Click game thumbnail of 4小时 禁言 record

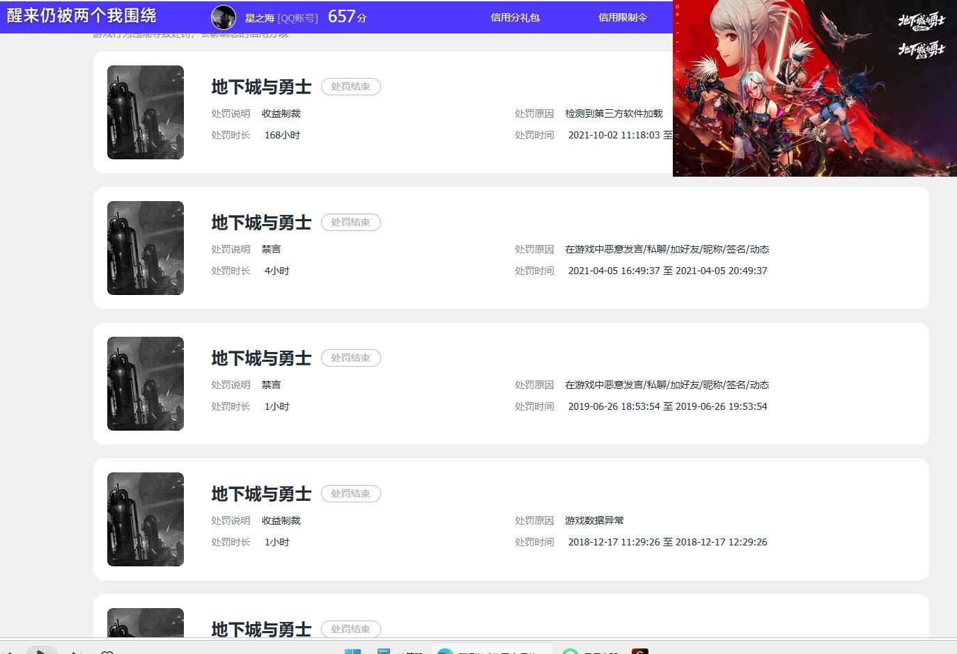[146, 248]
